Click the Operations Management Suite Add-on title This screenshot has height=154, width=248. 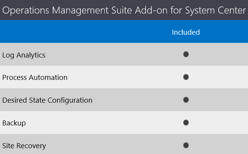coord(124,10)
